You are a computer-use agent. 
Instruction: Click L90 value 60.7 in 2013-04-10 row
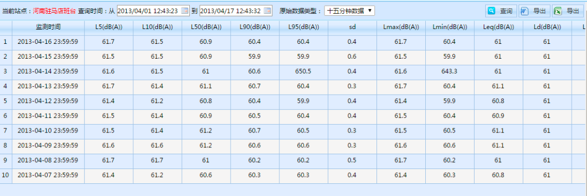tap(255, 130)
